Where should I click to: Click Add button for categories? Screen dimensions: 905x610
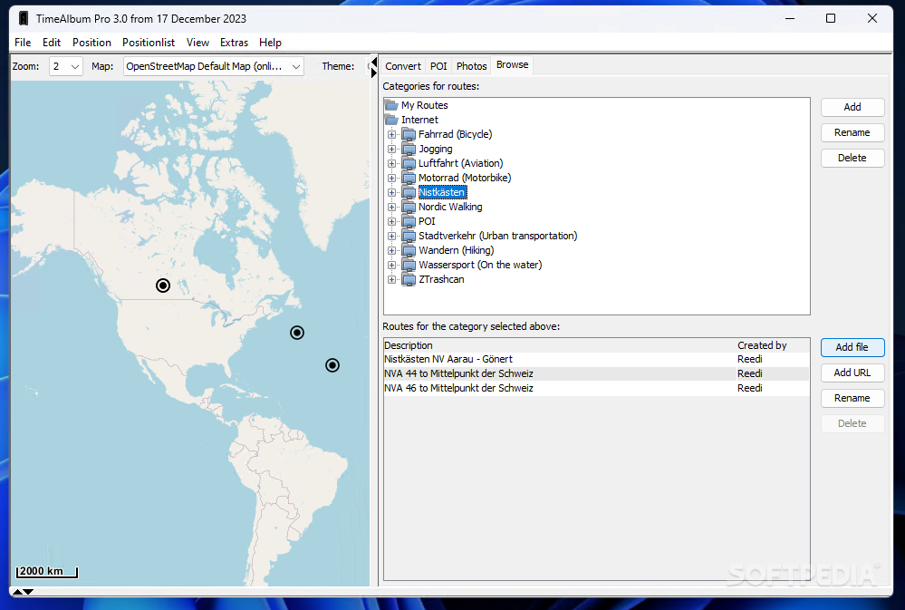[x=852, y=108]
